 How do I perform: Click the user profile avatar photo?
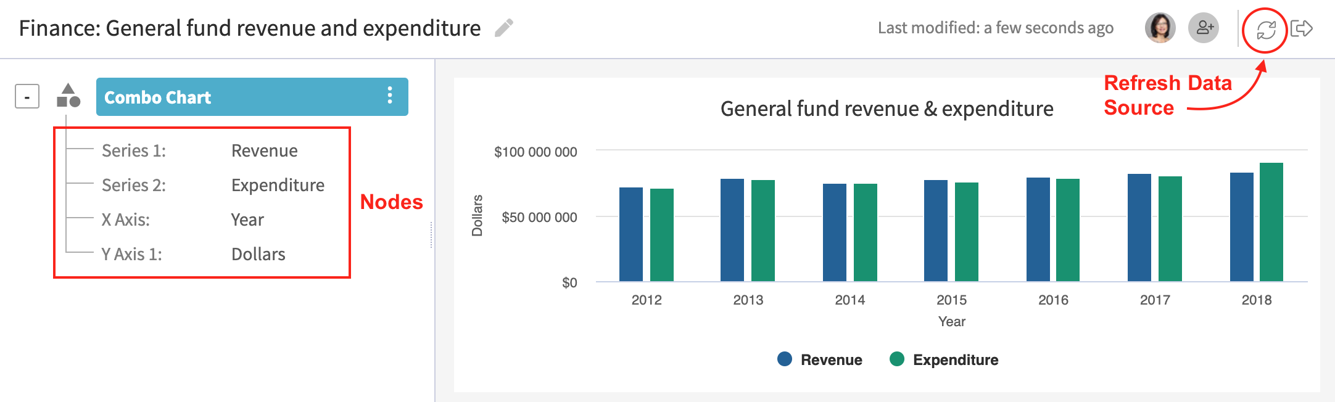point(1160,28)
